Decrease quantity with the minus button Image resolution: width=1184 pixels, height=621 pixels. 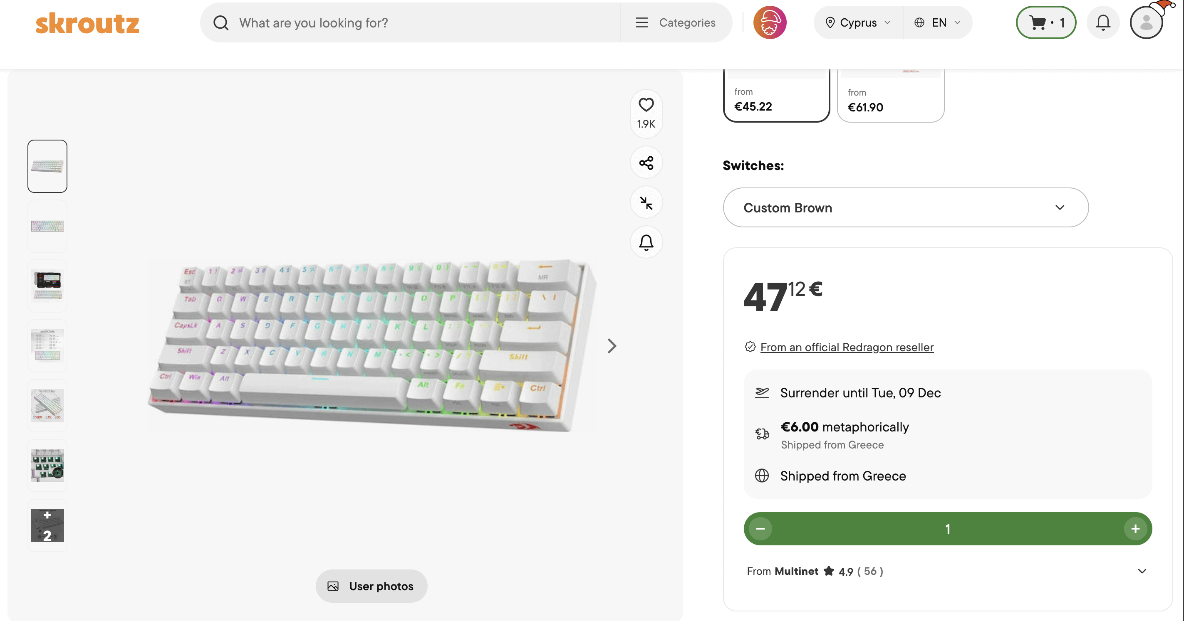click(x=760, y=529)
